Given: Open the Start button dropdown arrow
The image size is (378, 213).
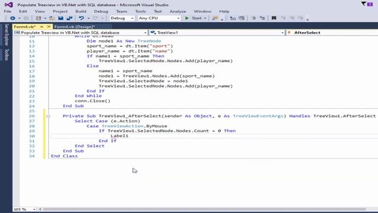Looking at the screenshot, I should coord(205,18).
